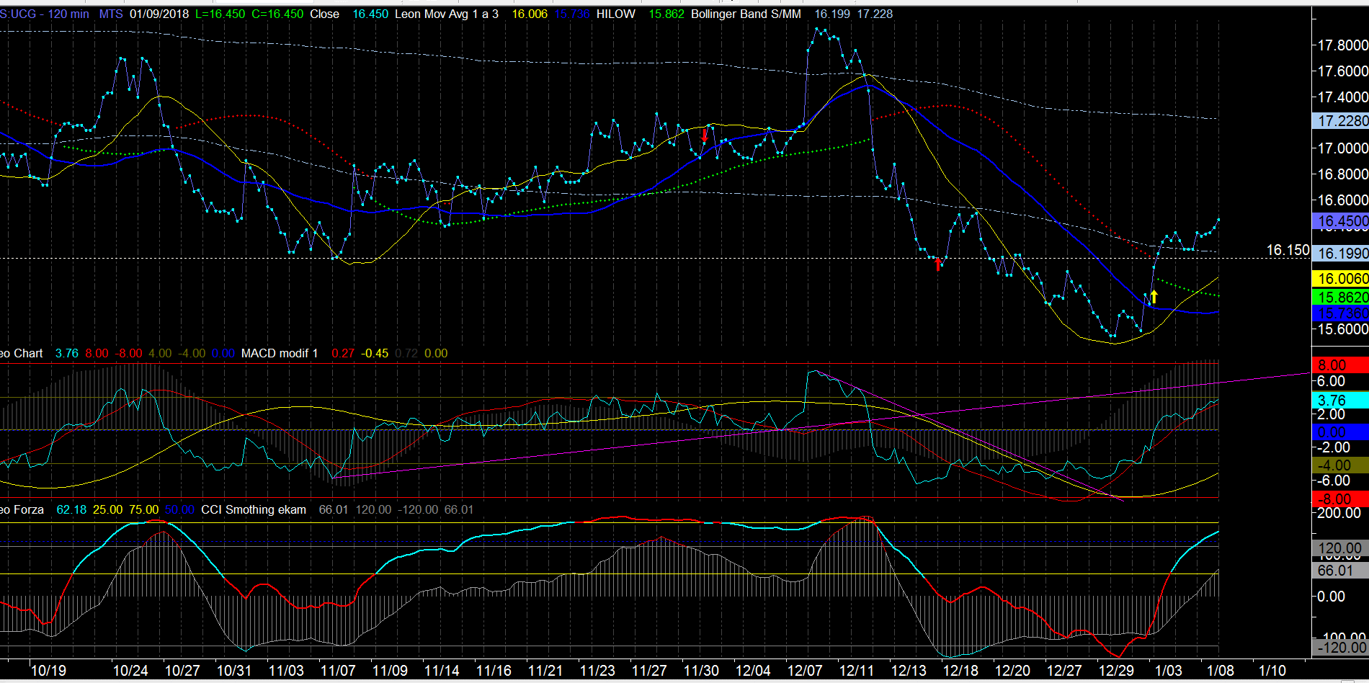
Task: Click the blue 15.7360 price tag
Action: tap(1341, 313)
